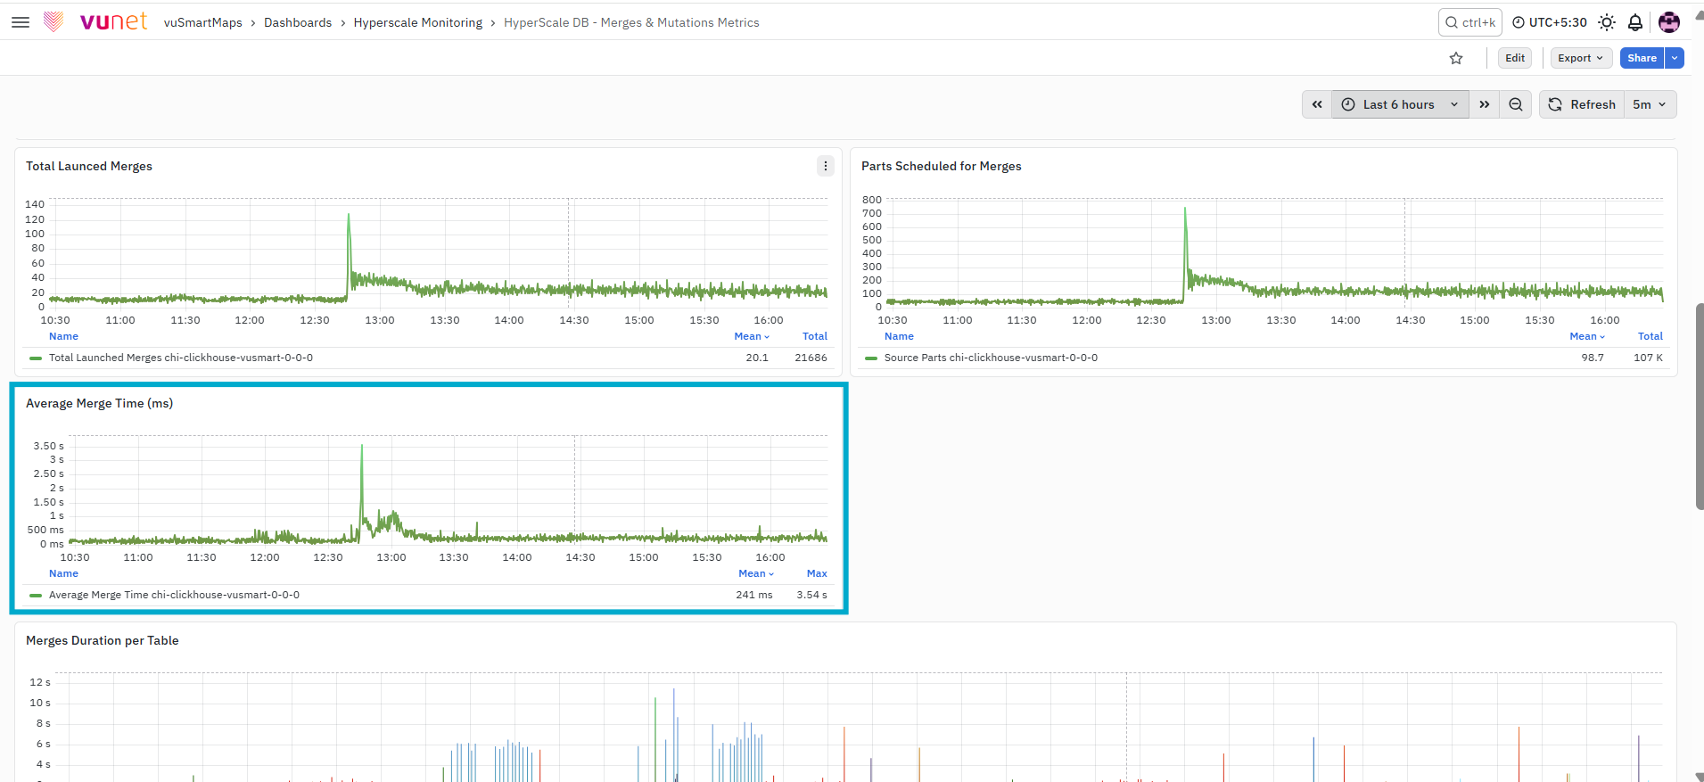Click the Refresh button

[x=1583, y=104]
